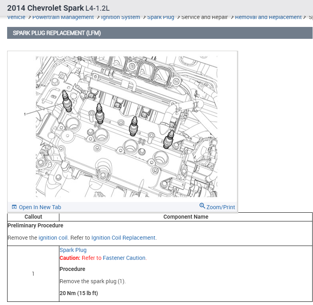Open the Fastener Caution link

coord(124,258)
